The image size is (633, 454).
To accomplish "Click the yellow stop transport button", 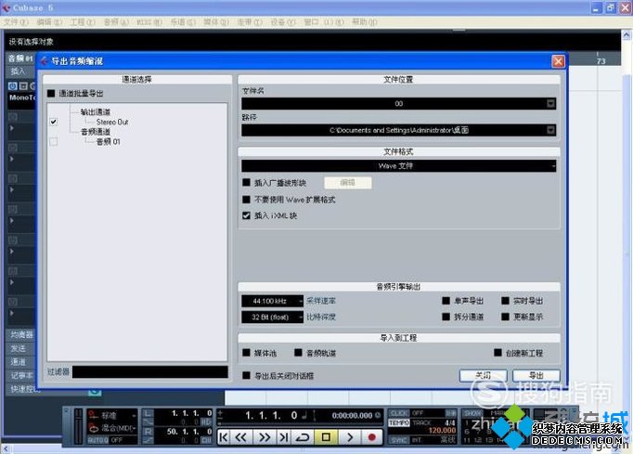I will tap(326, 437).
